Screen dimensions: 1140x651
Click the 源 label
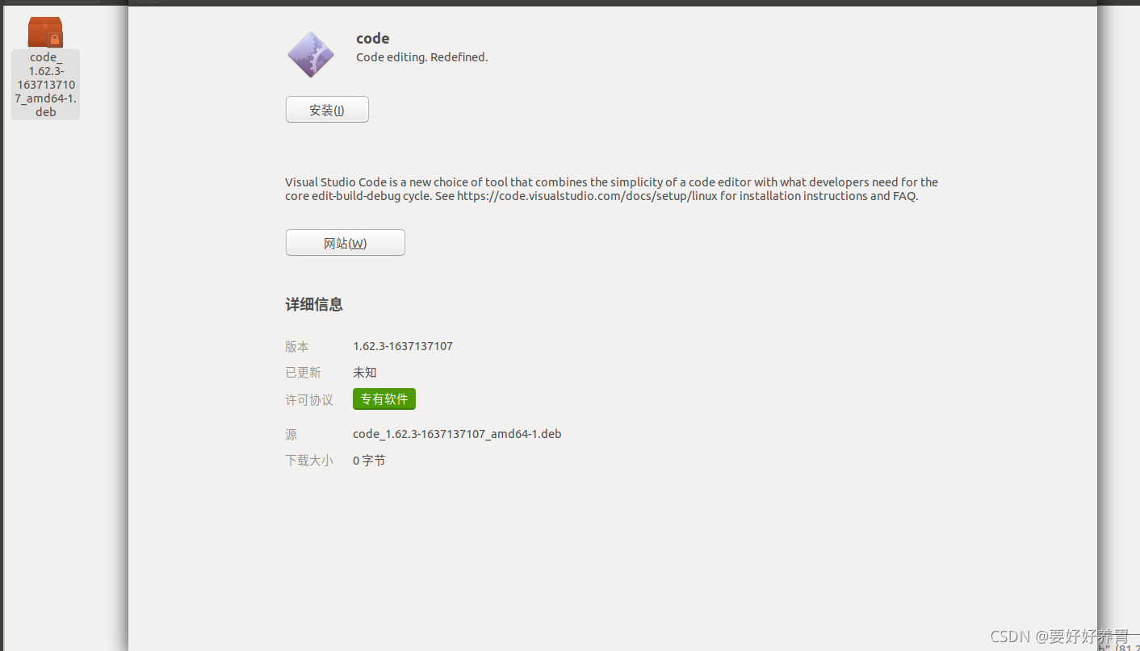point(291,434)
